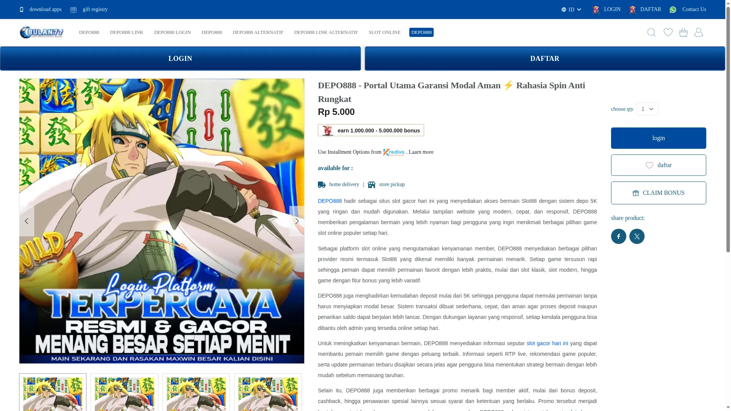
Task: Click the blue login button in sidebar
Action: coord(659,138)
